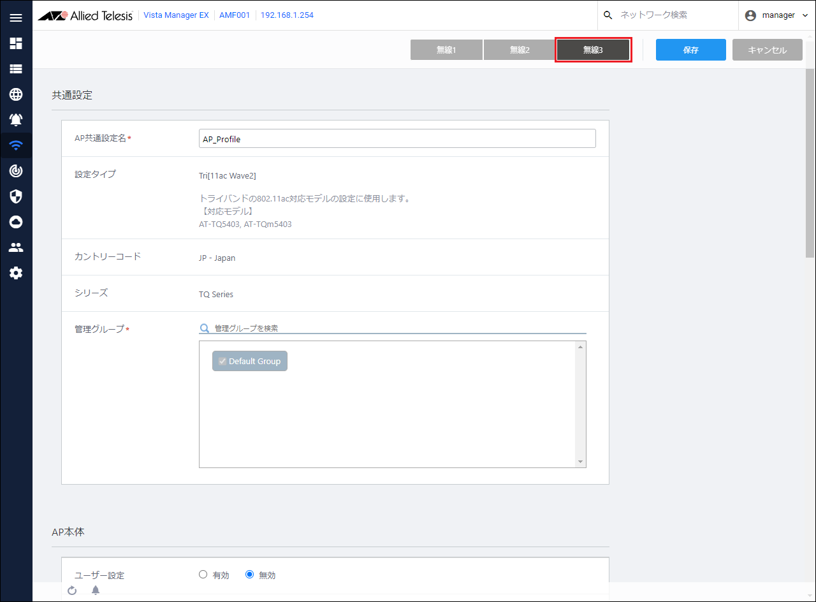Viewport: 816px width, 602px height.
Task: Switch to the 無線2 tab
Action: pos(520,50)
